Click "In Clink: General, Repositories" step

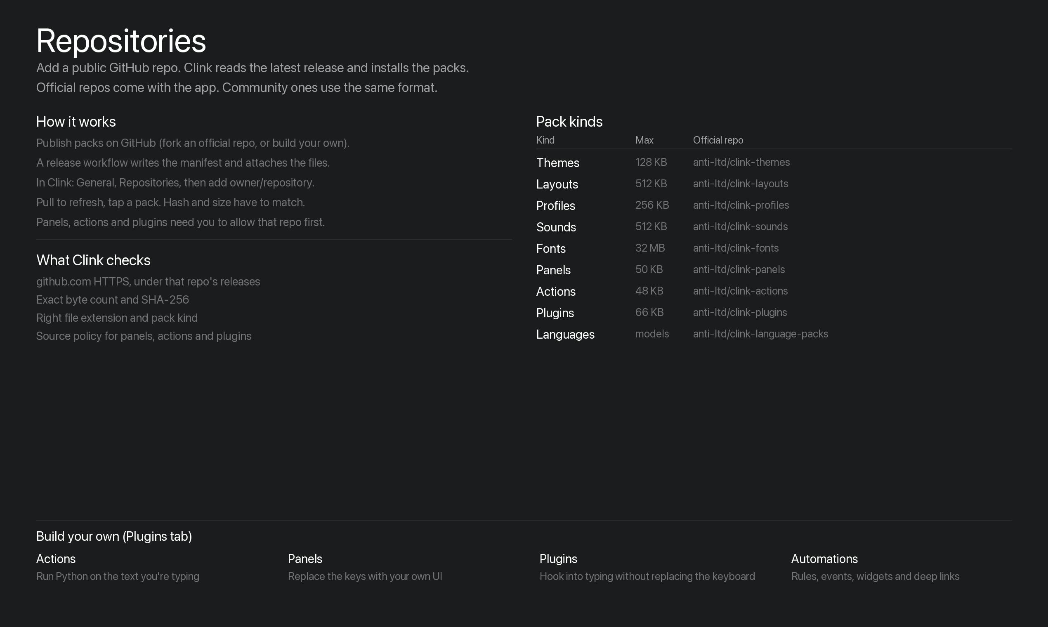pyautogui.click(x=175, y=183)
